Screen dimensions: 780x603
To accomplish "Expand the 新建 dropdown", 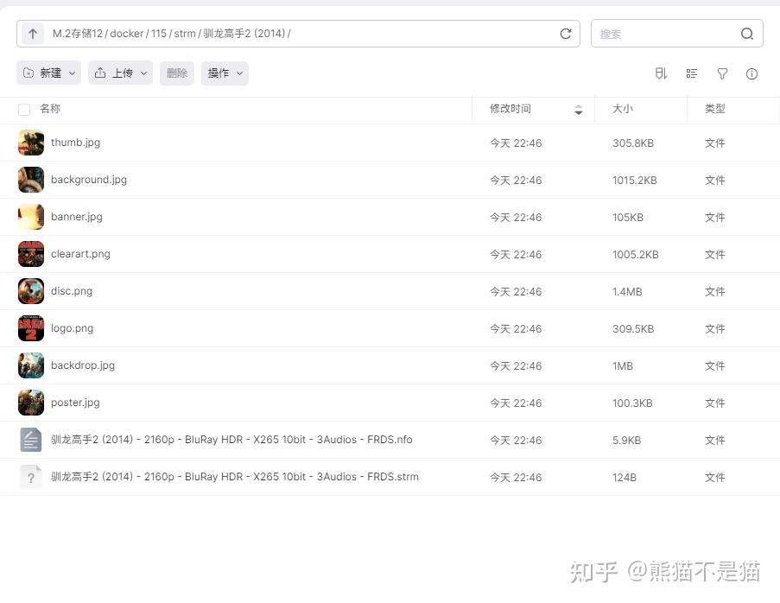I will pyautogui.click(x=72, y=73).
